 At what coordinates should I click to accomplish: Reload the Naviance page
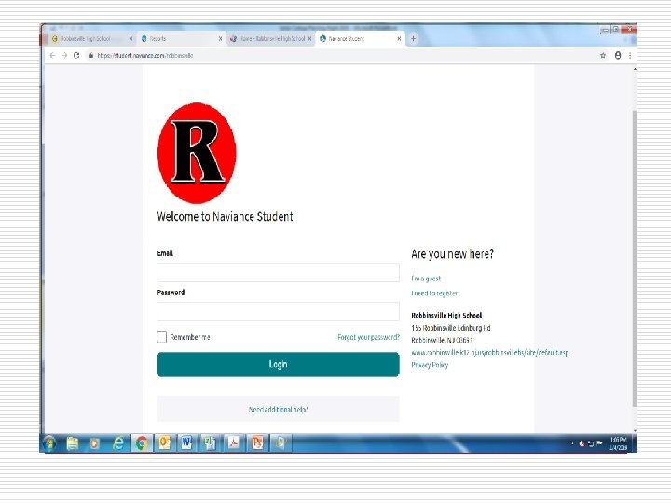(x=76, y=55)
